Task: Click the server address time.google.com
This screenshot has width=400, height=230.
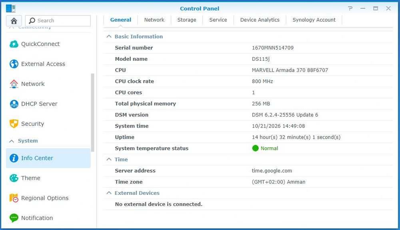Action: pos(272,171)
